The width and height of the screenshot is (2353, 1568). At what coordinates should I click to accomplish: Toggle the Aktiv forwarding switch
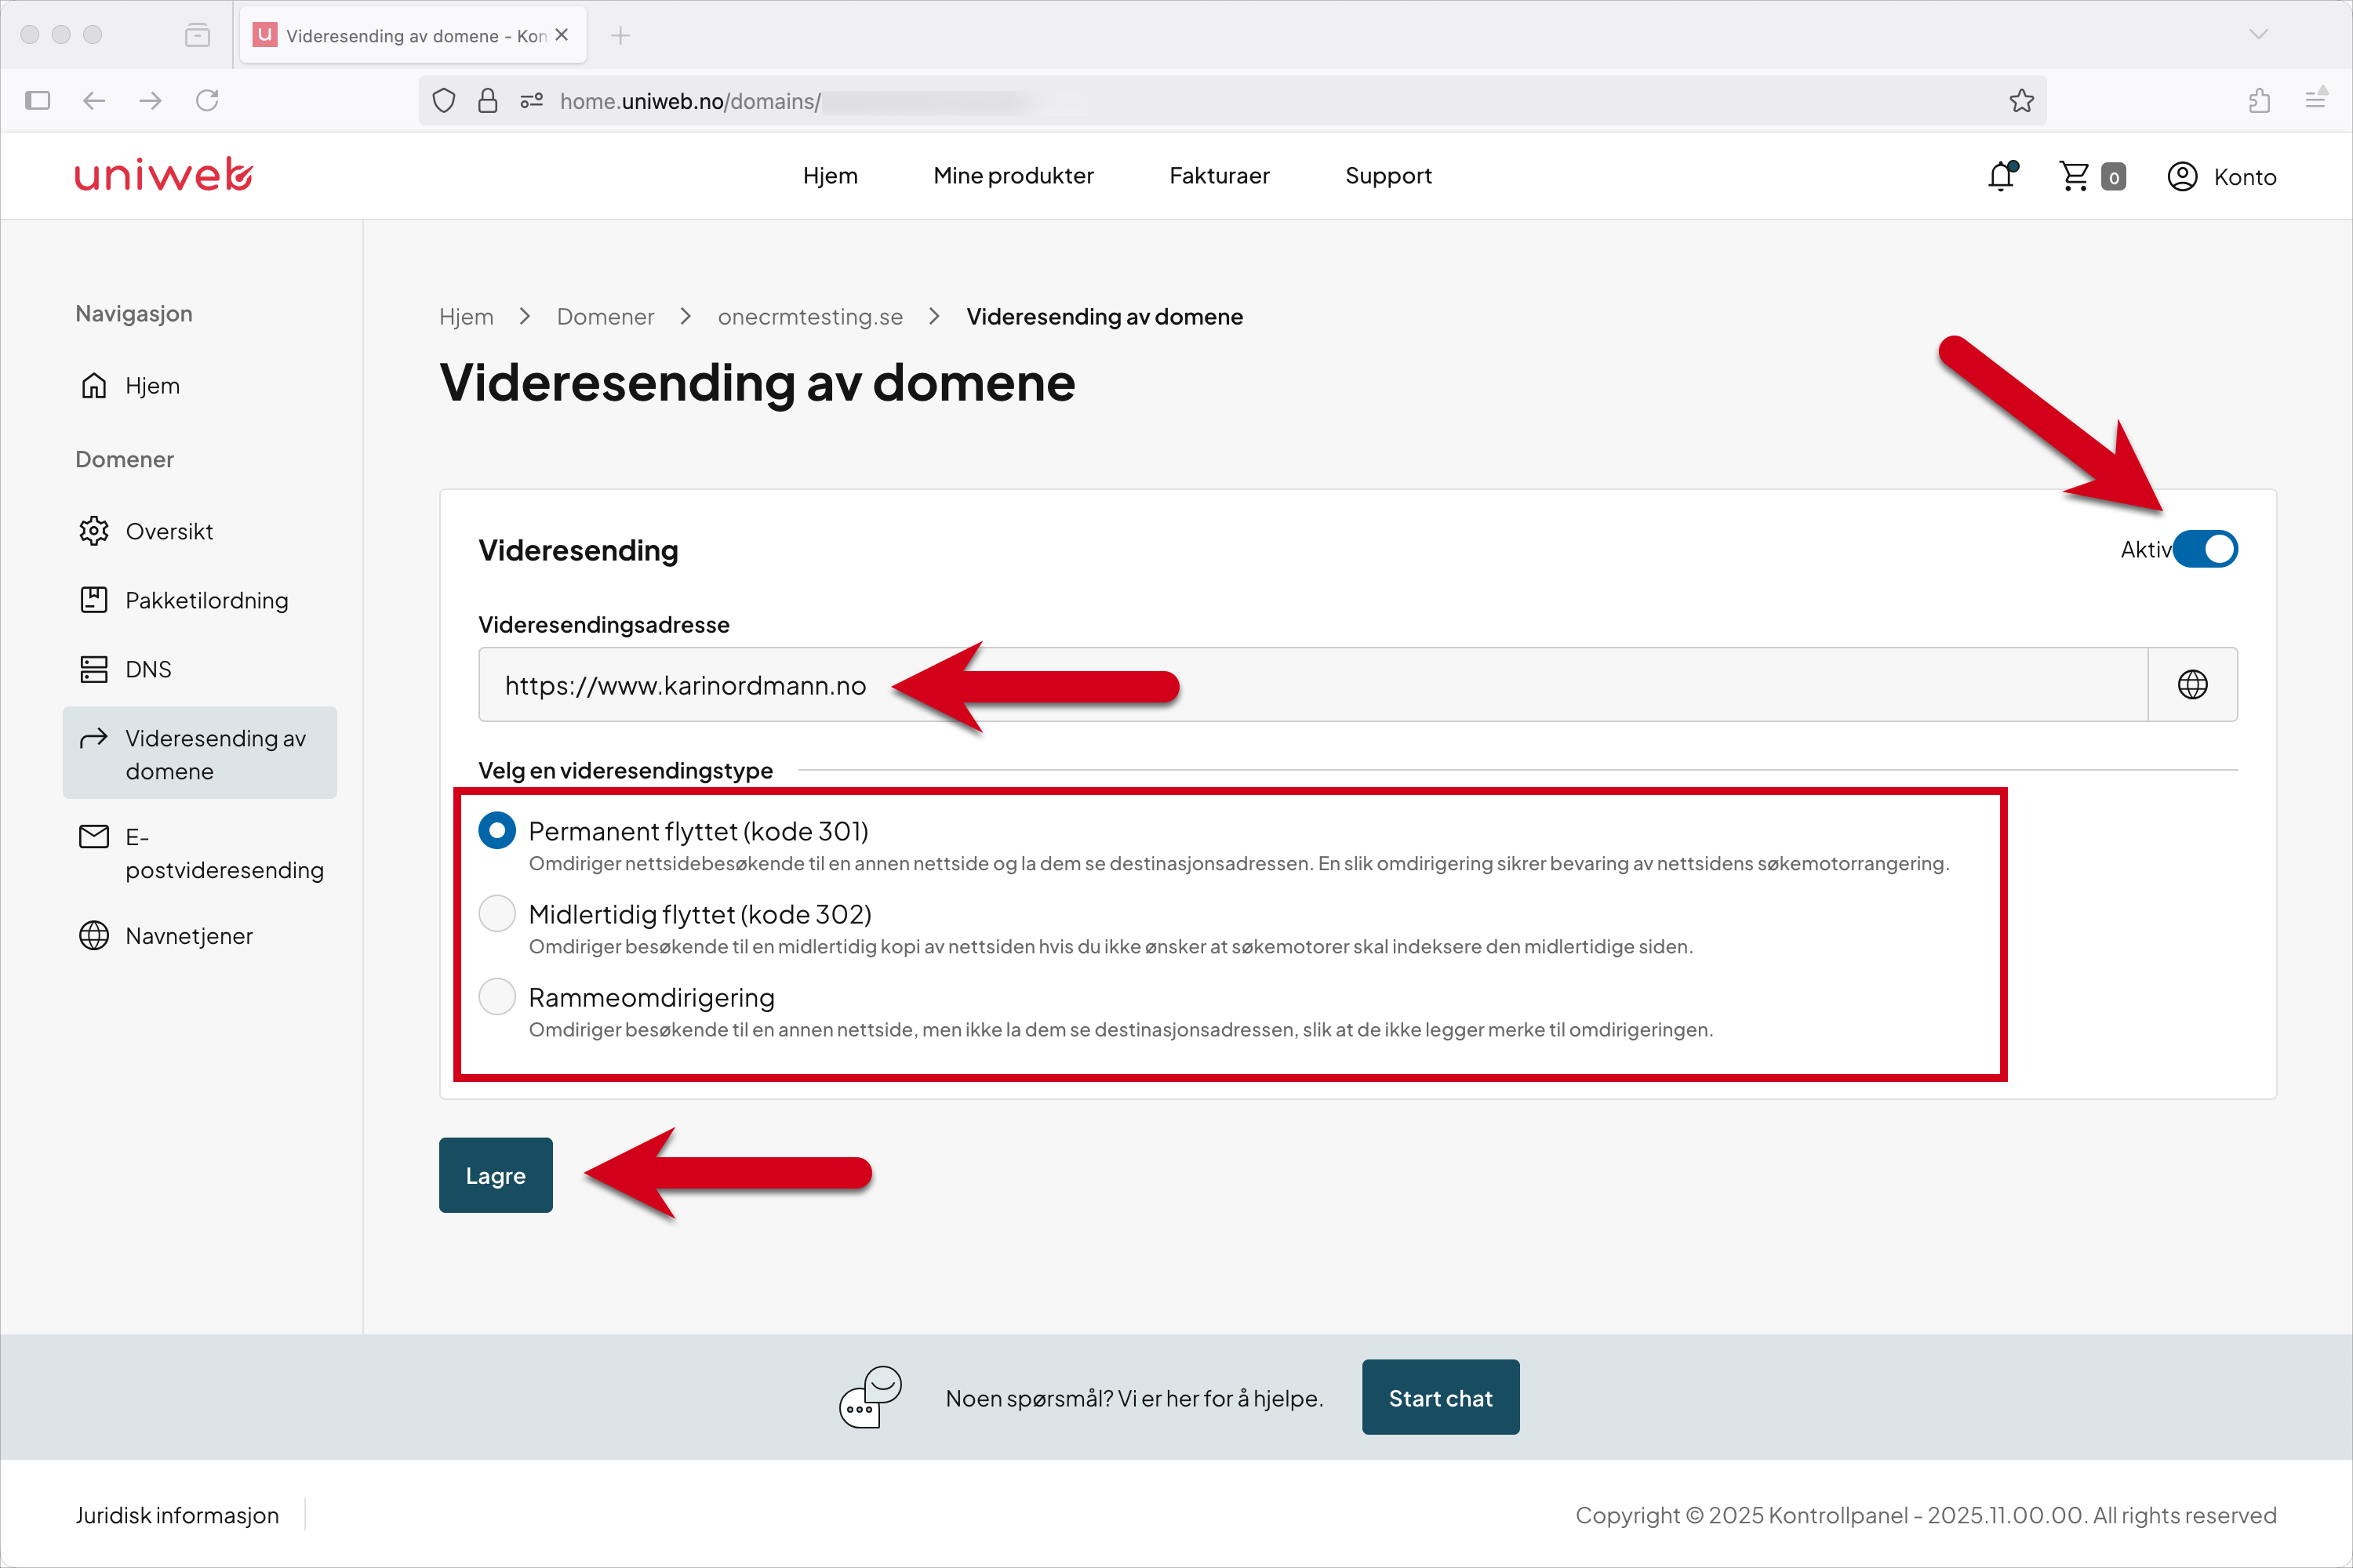coord(2205,549)
